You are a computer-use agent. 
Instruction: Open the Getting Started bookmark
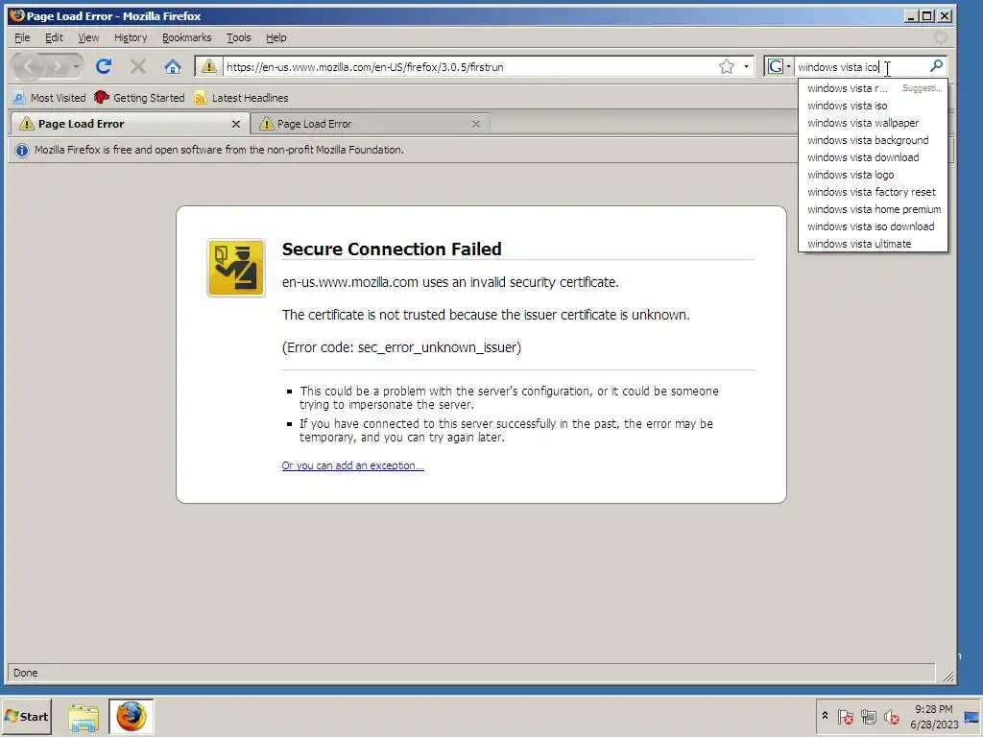139,98
